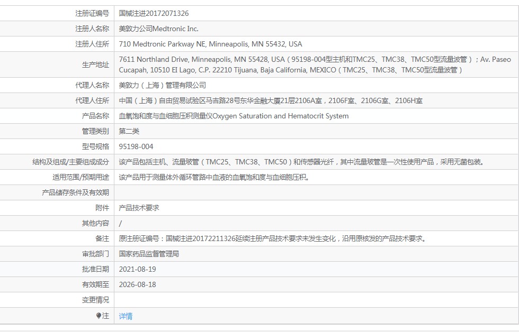This screenshot has height=332, width=519.
Task: Click the 批准日期 row label
Action: coord(95,269)
